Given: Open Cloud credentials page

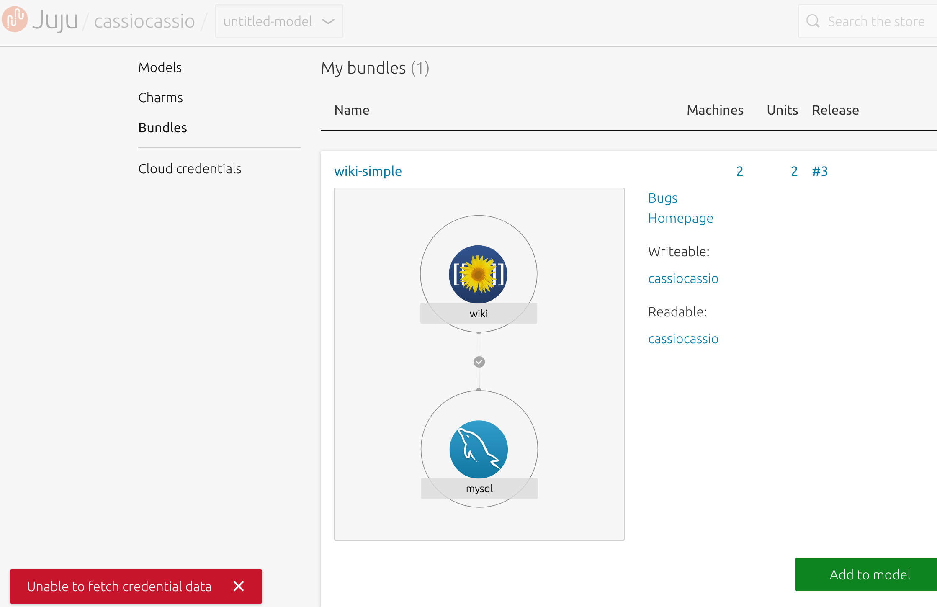Looking at the screenshot, I should [x=190, y=169].
